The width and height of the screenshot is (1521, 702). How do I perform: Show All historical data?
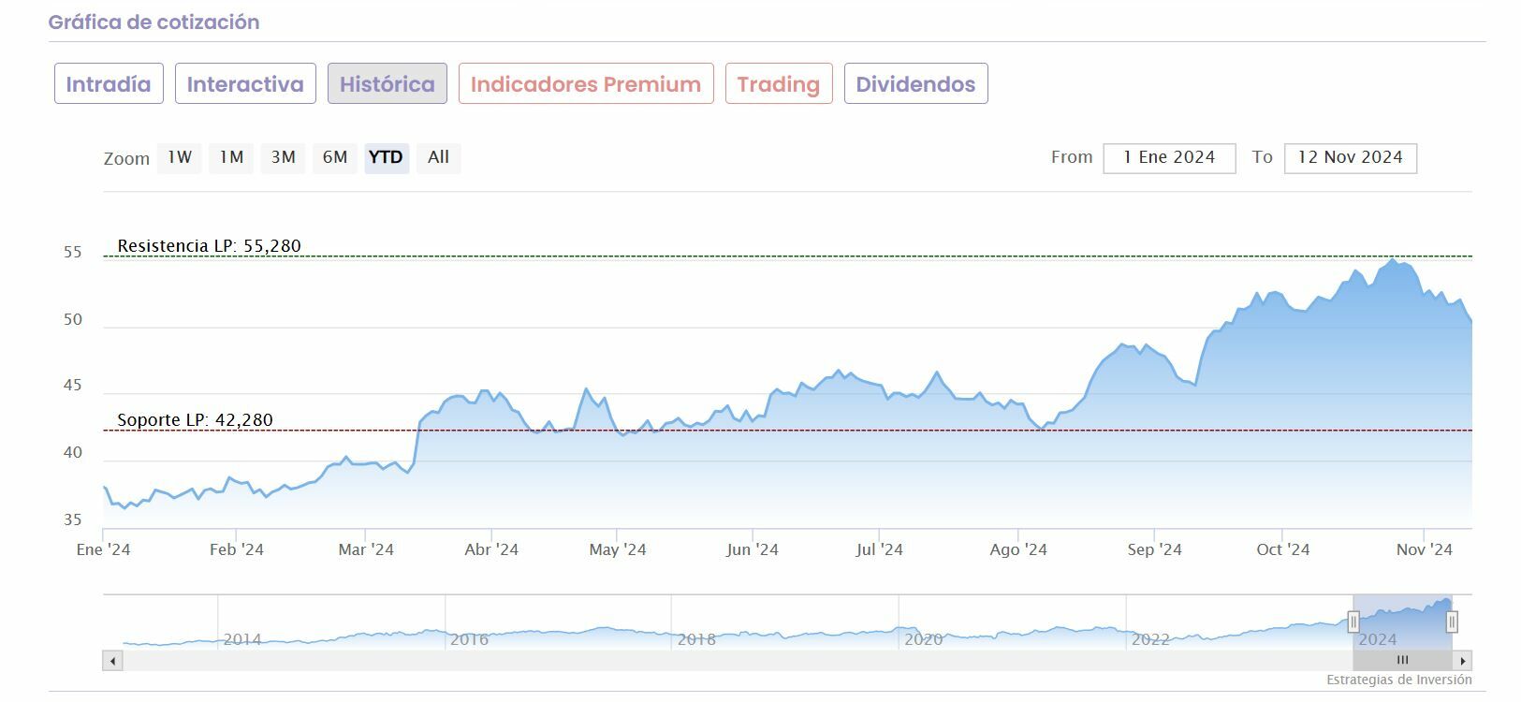438,157
